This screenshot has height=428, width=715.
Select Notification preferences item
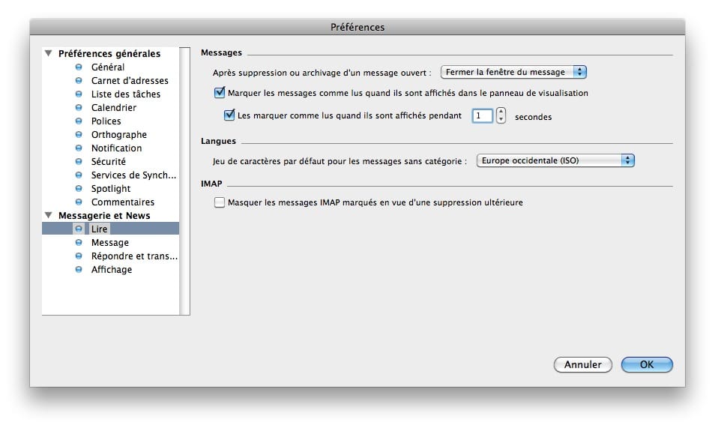pyautogui.click(x=116, y=148)
